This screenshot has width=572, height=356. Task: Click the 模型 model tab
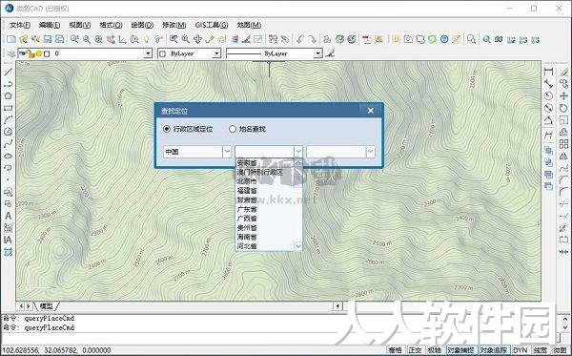[x=46, y=306]
